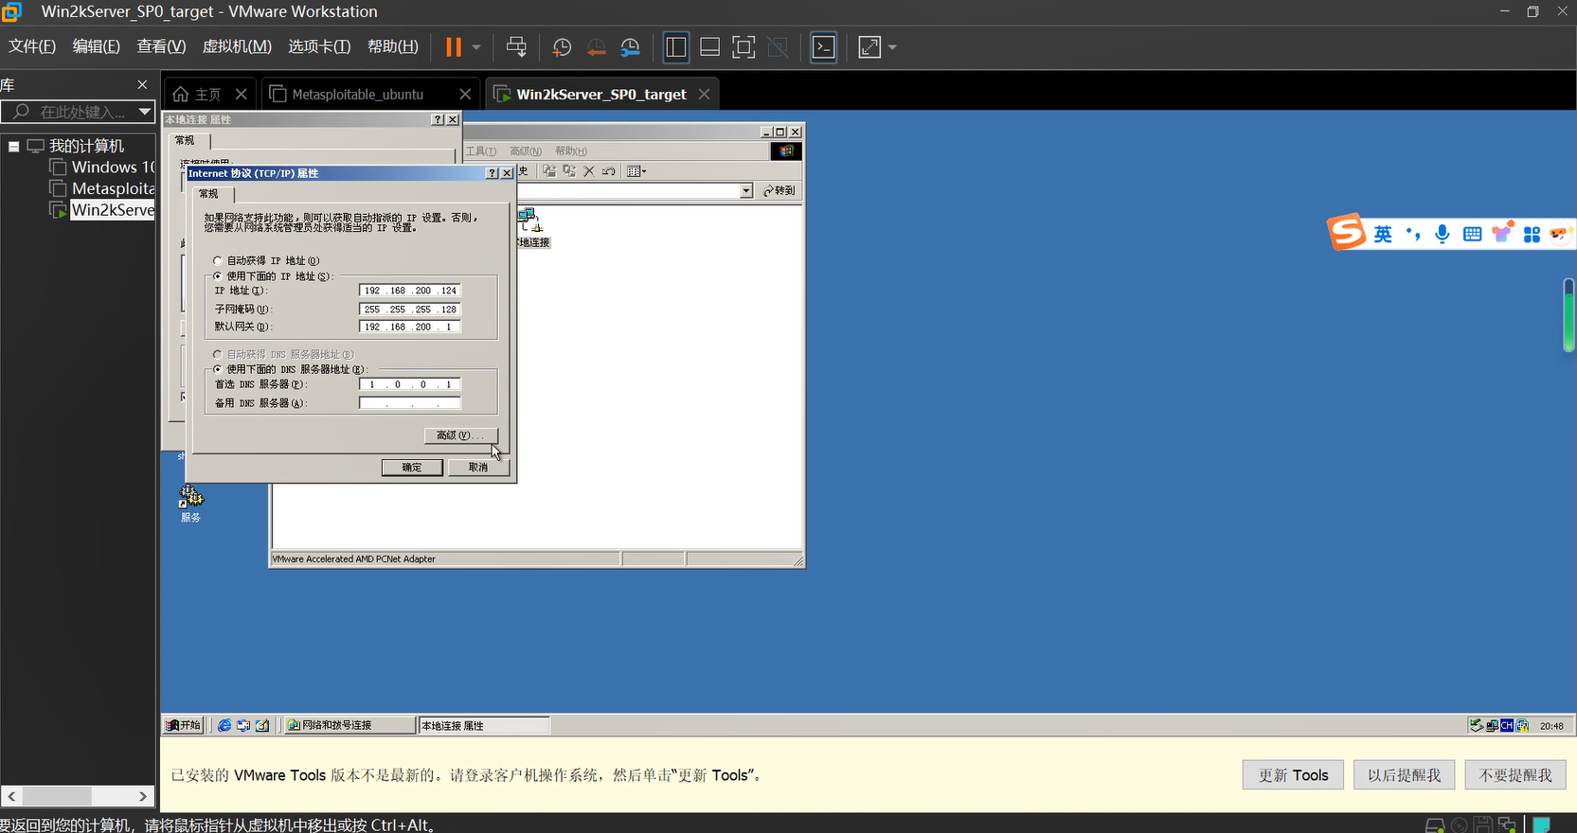The height and width of the screenshot is (833, 1577).
Task: Click the 默认网关 input field
Action: click(x=410, y=327)
